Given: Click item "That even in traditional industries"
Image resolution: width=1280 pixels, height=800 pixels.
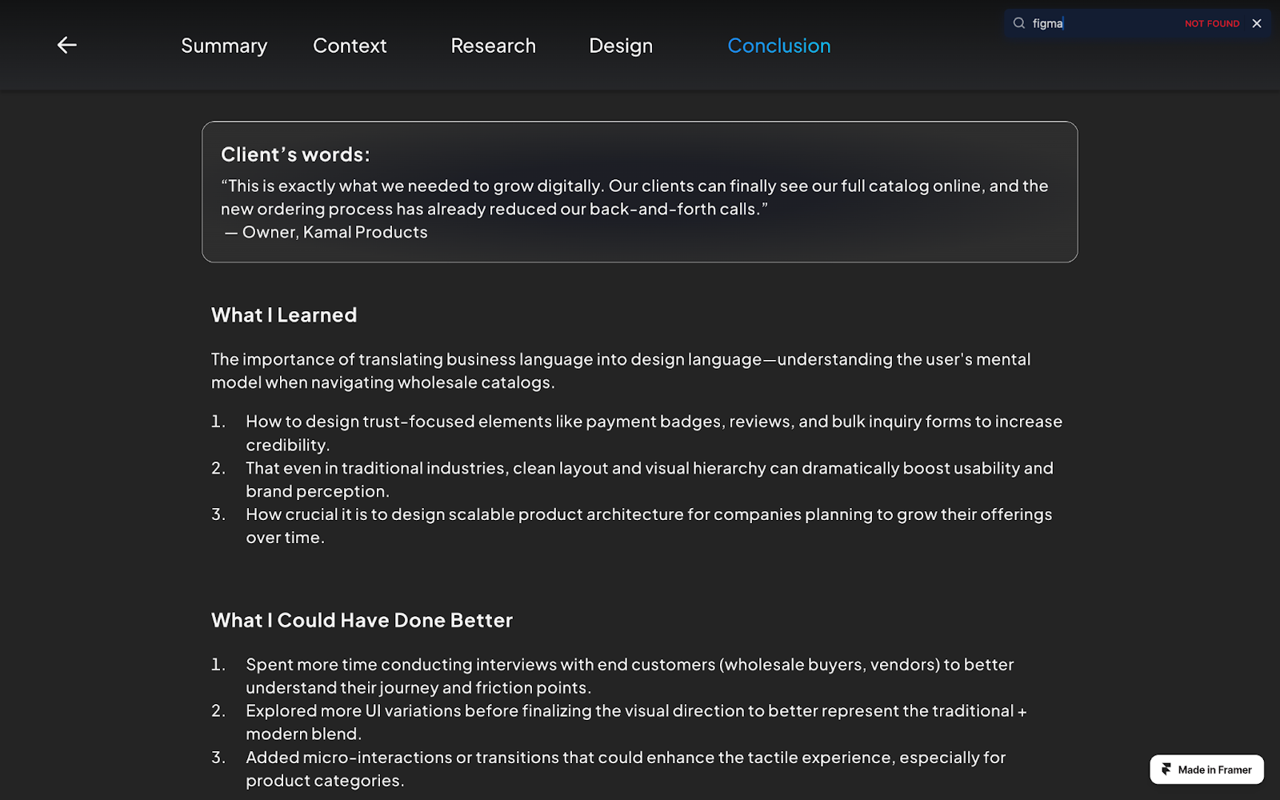Looking at the screenshot, I should click(x=650, y=479).
